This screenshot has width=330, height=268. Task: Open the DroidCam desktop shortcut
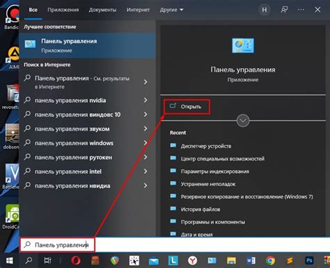pos(11,217)
